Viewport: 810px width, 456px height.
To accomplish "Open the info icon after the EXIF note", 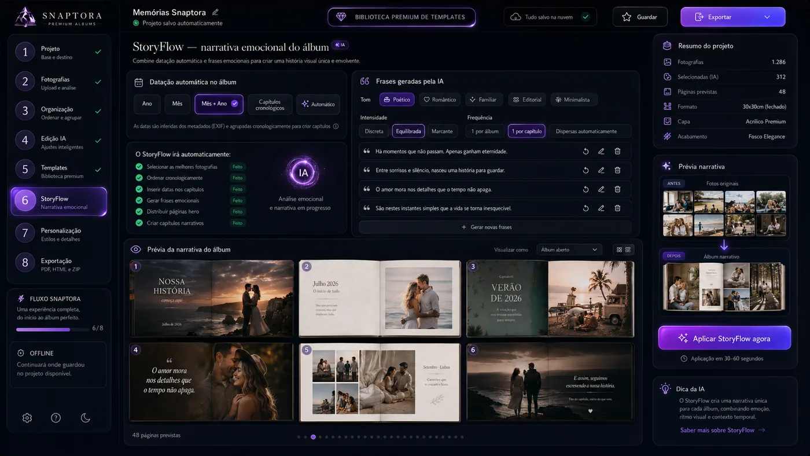I will pyautogui.click(x=336, y=126).
